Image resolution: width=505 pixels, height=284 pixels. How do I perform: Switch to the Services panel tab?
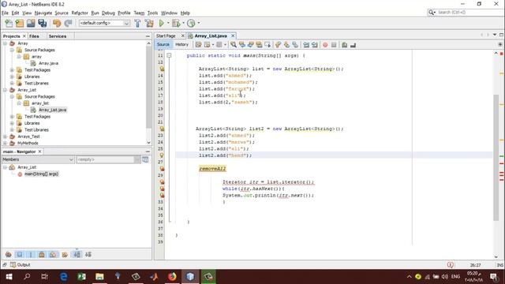(58, 36)
